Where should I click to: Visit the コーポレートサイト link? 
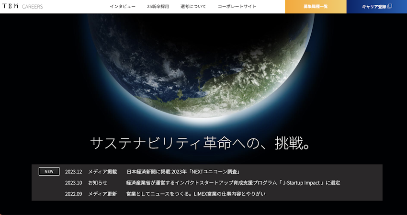(x=237, y=7)
